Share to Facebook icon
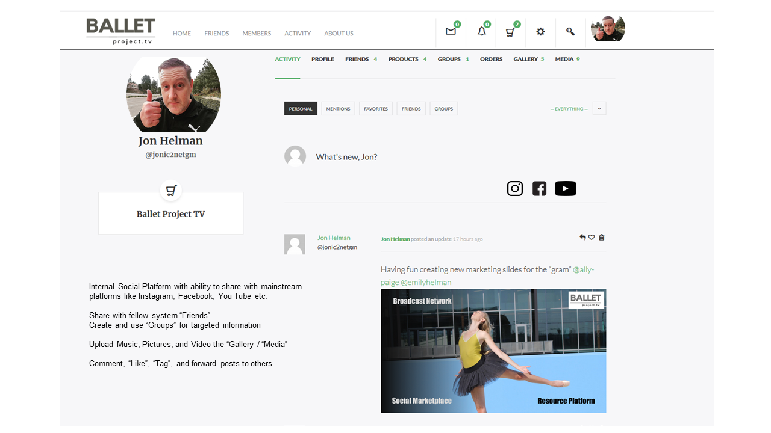 click(540, 189)
